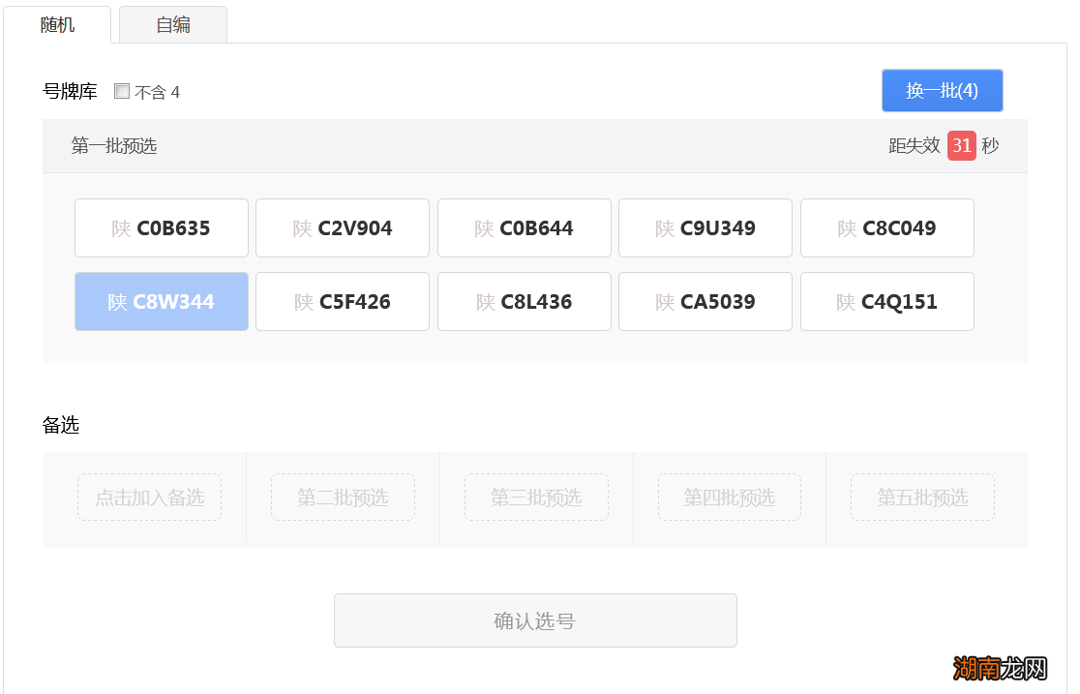Pick license plate 陕 C0B644
The width and height of the screenshot is (1080, 694).
(525, 228)
